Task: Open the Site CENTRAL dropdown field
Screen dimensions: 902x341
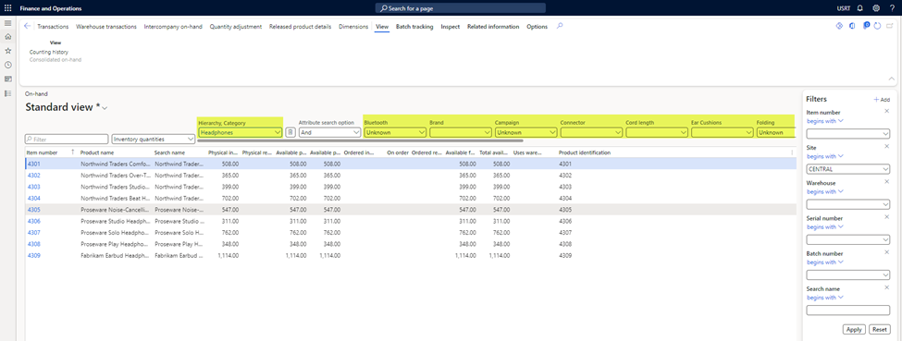Action: tap(848, 169)
